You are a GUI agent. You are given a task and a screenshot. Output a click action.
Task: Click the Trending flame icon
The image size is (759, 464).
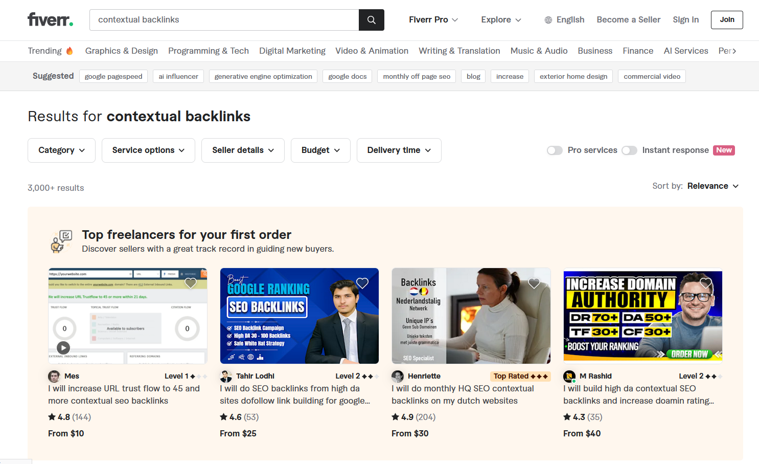coord(70,51)
